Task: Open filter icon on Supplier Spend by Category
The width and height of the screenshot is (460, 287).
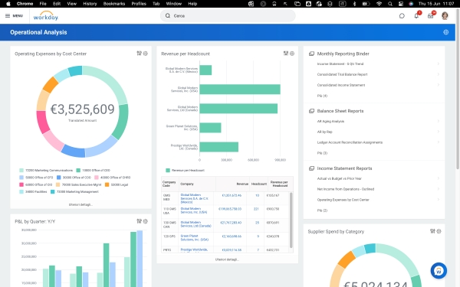Action: (x=432, y=231)
